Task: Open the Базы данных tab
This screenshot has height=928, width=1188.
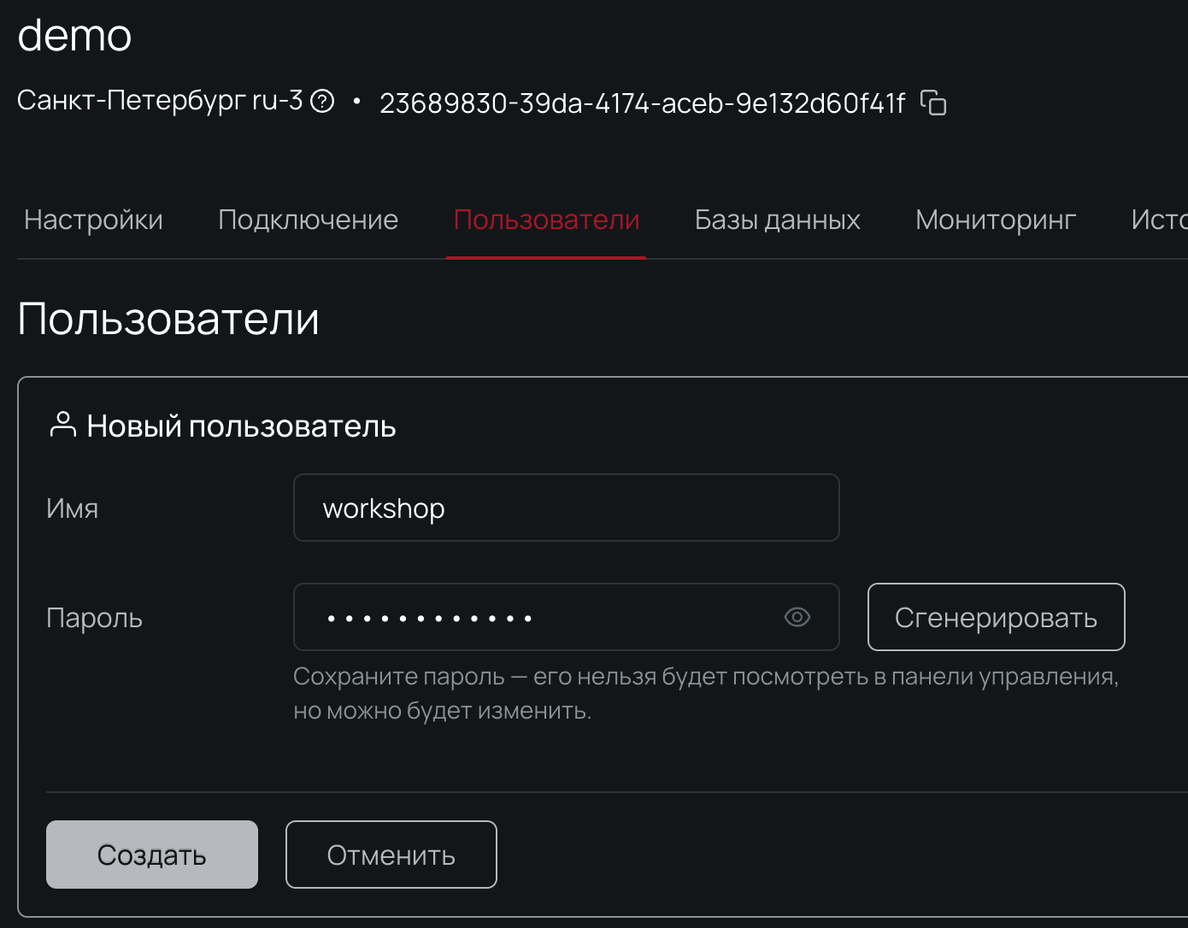Action: (777, 220)
